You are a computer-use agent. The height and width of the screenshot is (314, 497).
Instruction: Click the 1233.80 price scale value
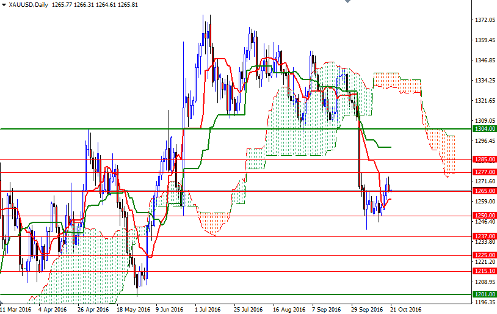click(x=485, y=242)
